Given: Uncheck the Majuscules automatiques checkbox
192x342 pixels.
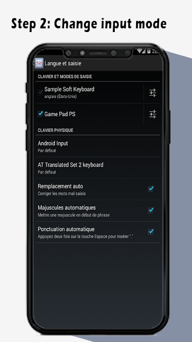Looking at the screenshot, I should (151, 210).
